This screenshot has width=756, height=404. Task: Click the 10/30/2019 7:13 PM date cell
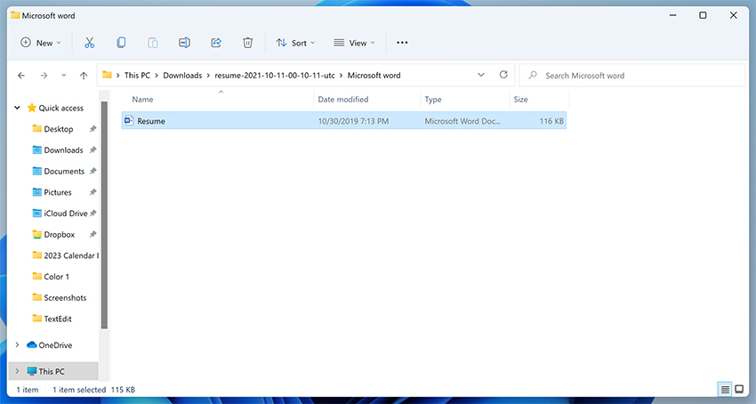pyautogui.click(x=353, y=121)
